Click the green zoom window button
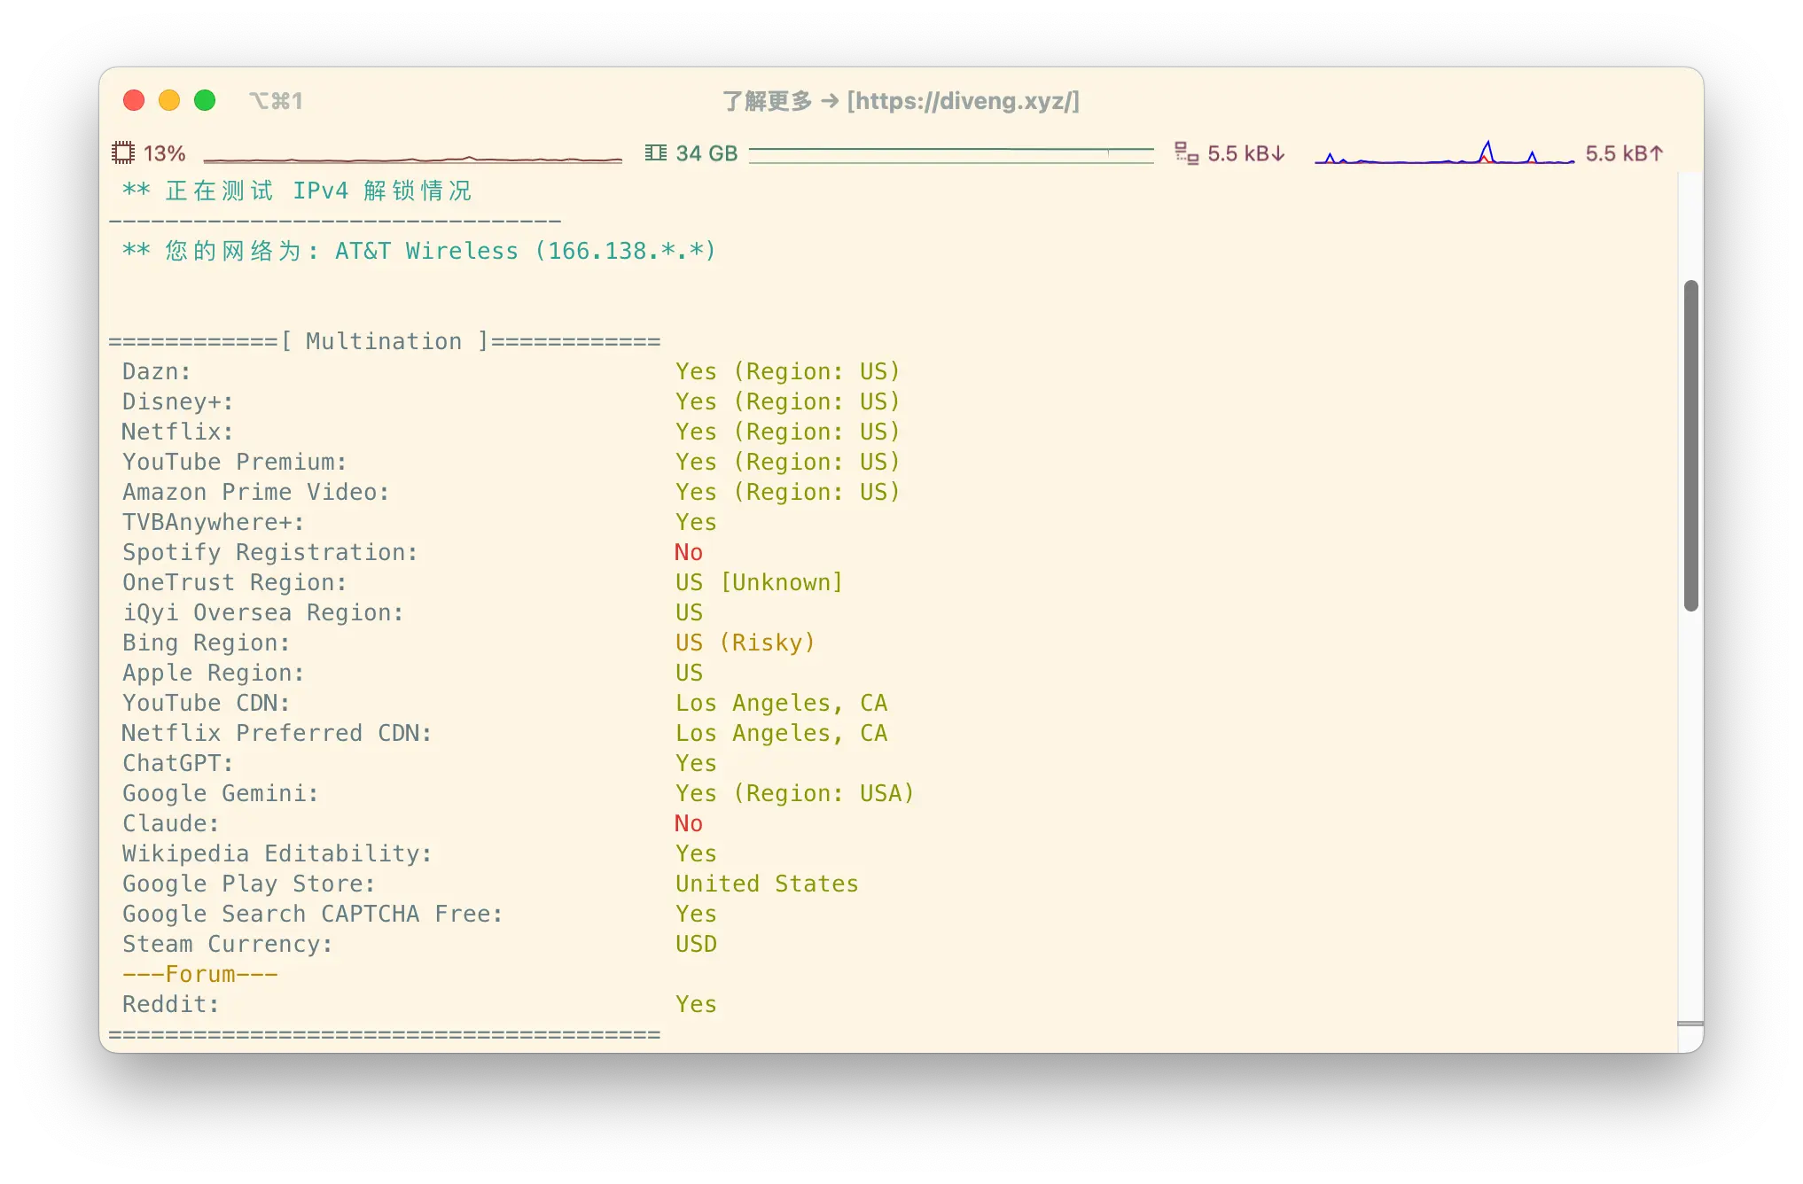The height and width of the screenshot is (1184, 1803). (205, 100)
